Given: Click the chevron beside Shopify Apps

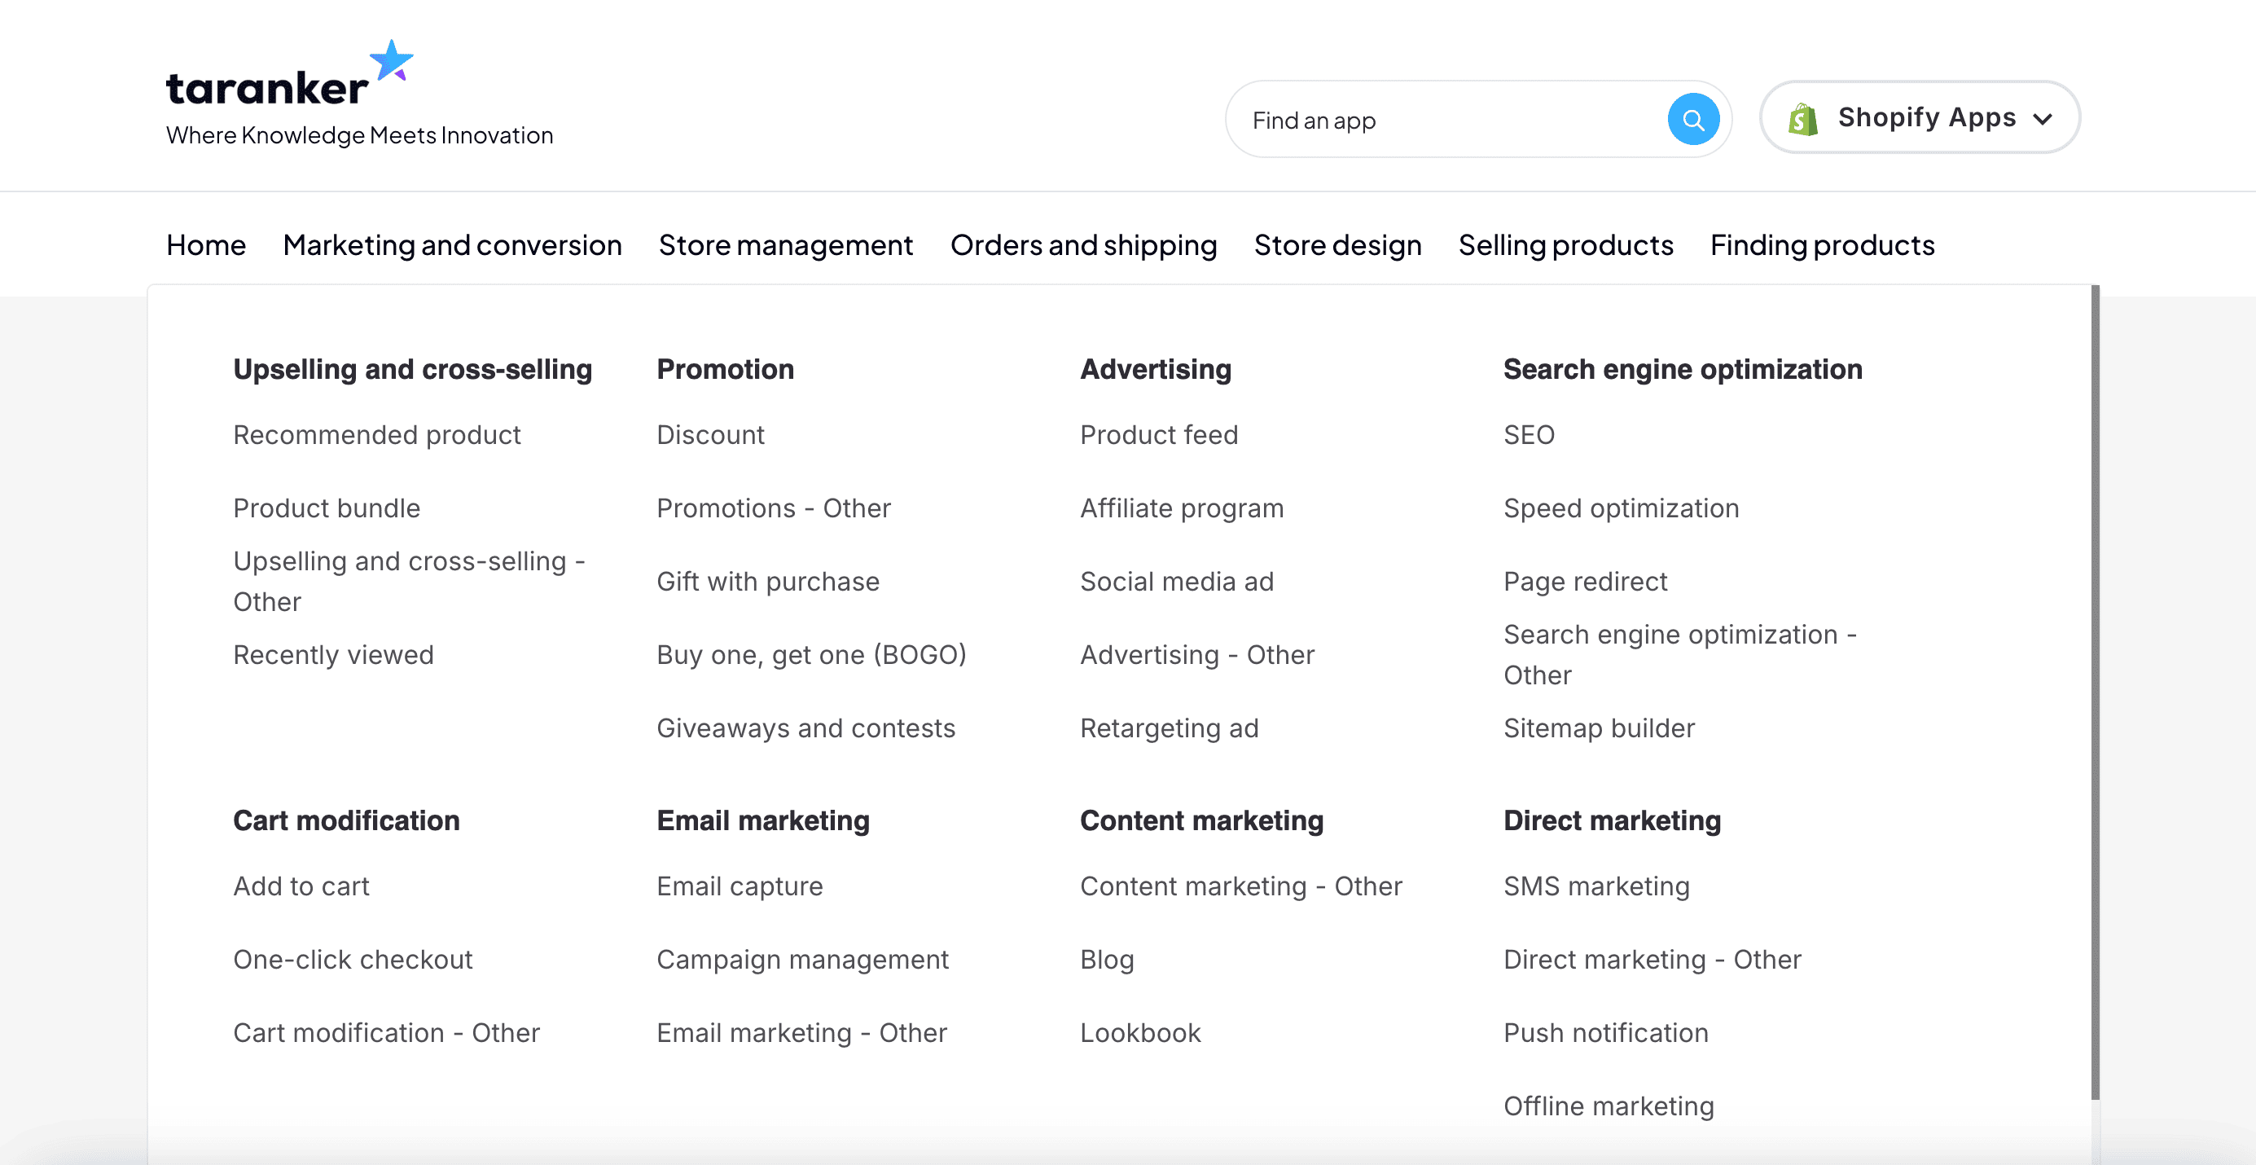Looking at the screenshot, I should pyautogui.click(x=2043, y=119).
